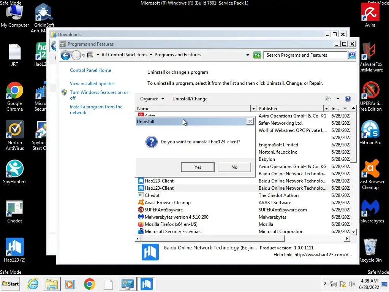Screen dimensions: 389x292
Task: Open the view options dropdown arrow
Action: point(338,99)
